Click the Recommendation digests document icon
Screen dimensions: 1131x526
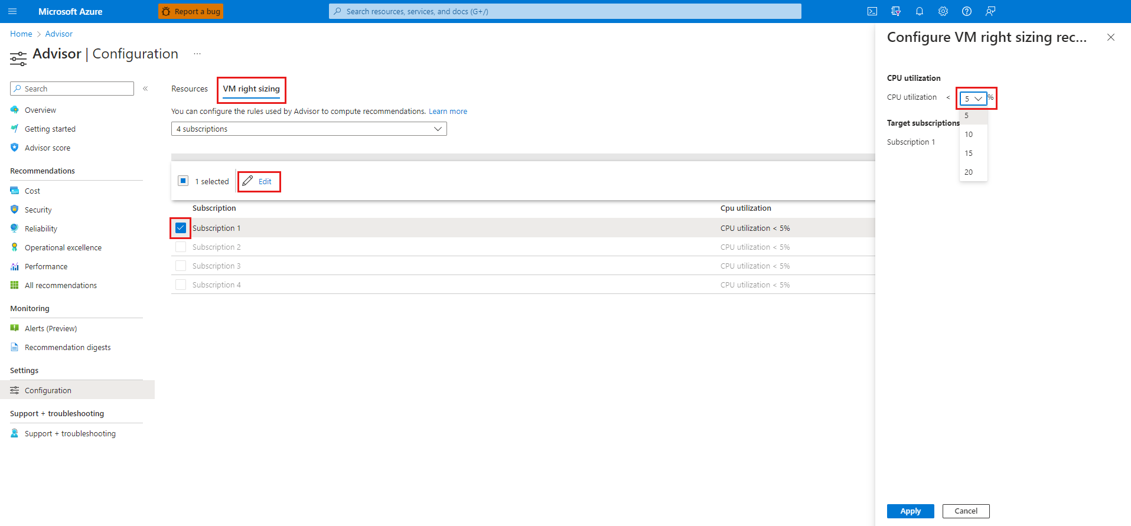point(15,347)
